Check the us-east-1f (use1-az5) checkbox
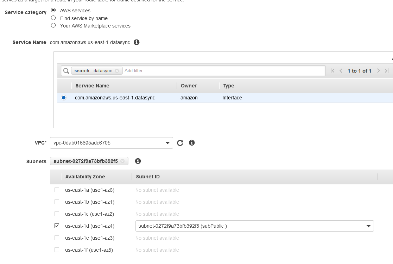Image resolution: width=393 pixels, height=264 pixels. click(57, 250)
